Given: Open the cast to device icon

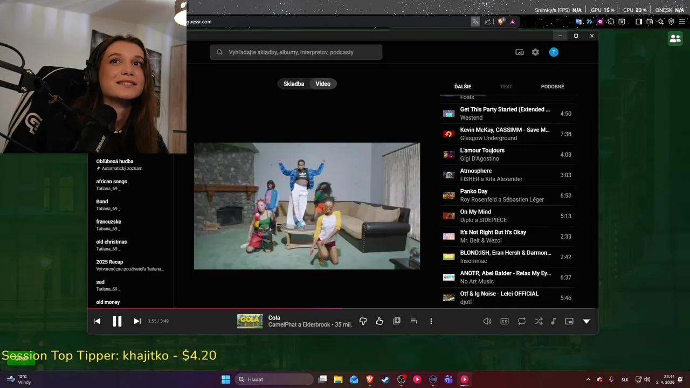Looking at the screenshot, I should coord(520,52).
